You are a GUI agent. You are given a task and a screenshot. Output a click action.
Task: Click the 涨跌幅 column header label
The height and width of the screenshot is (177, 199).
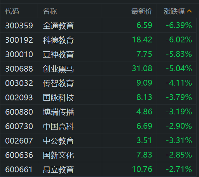click(x=174, y=11)
